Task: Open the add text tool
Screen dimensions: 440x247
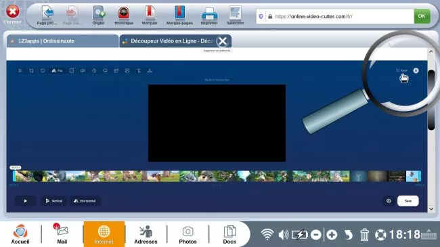Action: coord(139,71)
